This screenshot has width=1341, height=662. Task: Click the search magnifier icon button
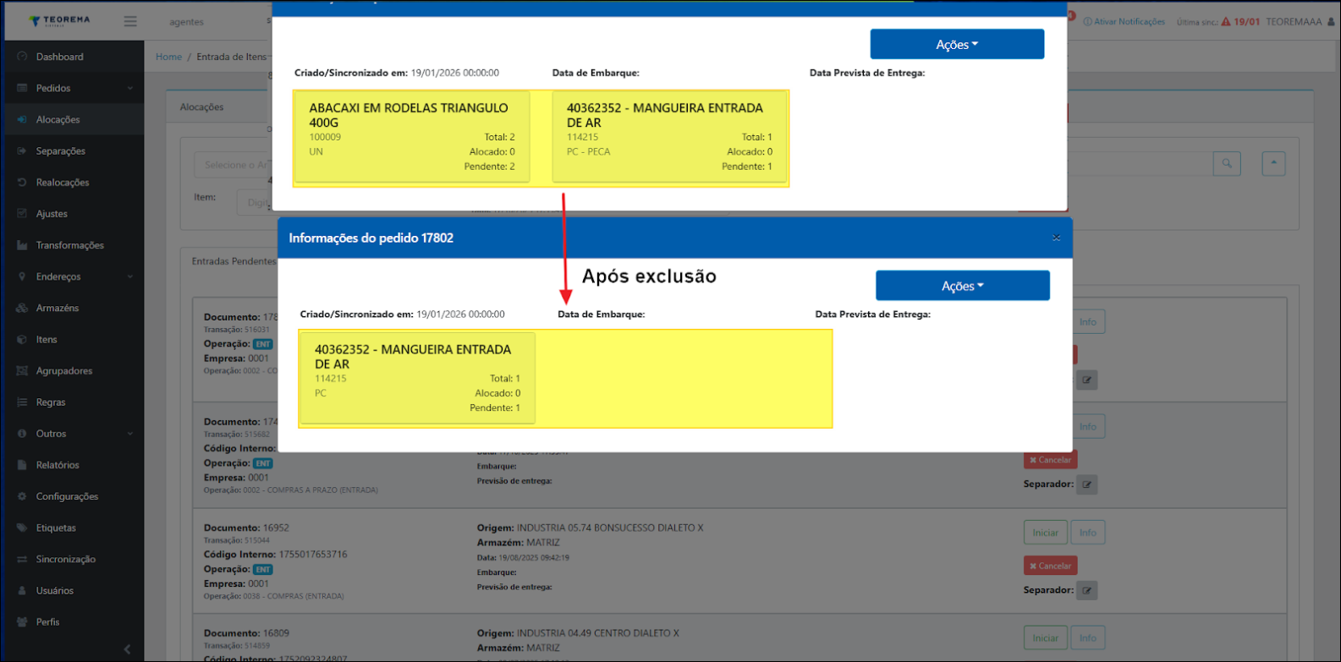[x=1226, y=164]
